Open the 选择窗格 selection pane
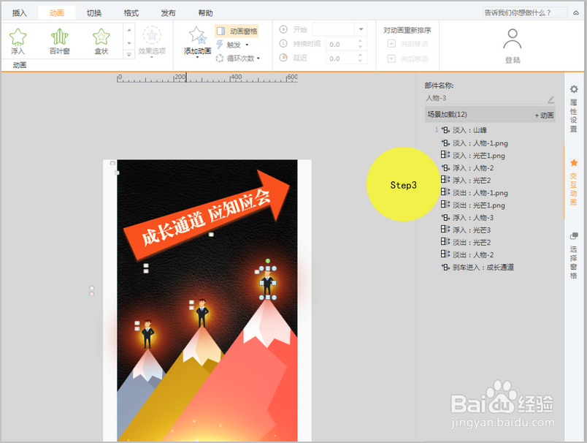The image size is (587, 443). pos(574,256)
